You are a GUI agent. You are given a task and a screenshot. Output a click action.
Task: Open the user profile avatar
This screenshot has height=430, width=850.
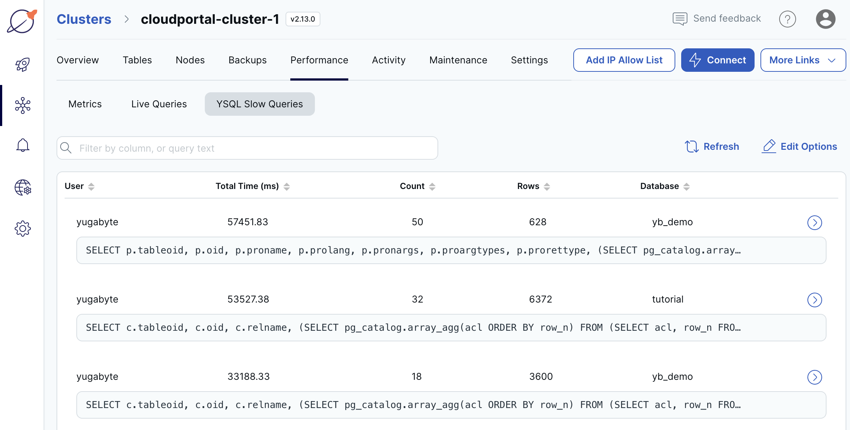coord(826,19)
